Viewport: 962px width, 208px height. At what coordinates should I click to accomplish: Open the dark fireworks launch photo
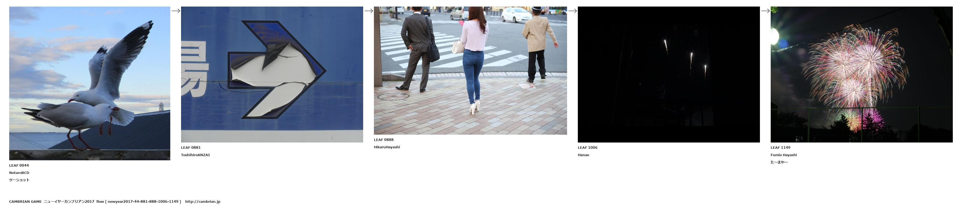(x=668, y=74)
